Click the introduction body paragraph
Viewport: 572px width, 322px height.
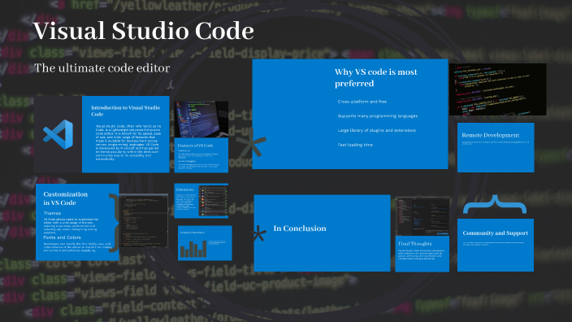coord(128,142)
